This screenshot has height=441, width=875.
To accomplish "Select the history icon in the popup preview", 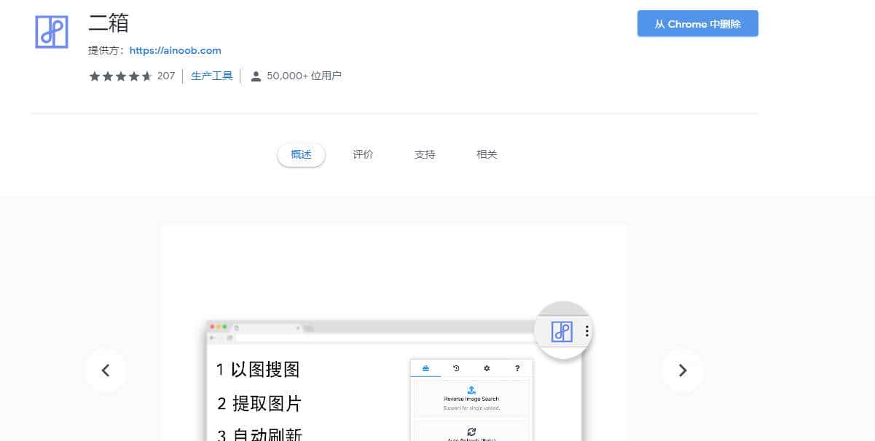I will pos(457,368).
